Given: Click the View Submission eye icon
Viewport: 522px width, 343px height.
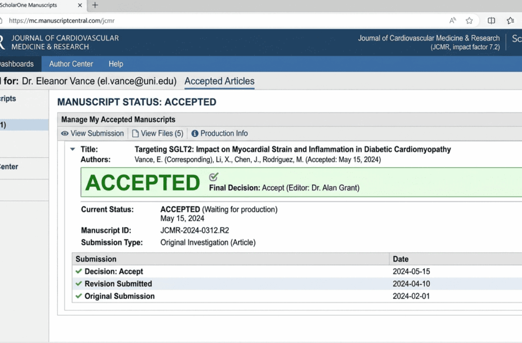Looking at the screenshot, I should point(64,134).
